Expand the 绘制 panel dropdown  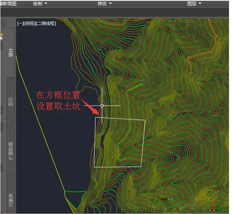[40, 3]
